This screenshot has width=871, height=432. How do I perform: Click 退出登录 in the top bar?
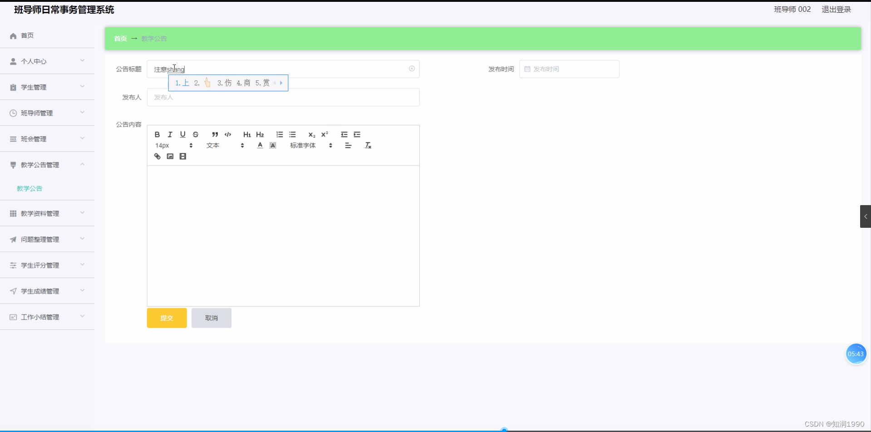(837, 9)
